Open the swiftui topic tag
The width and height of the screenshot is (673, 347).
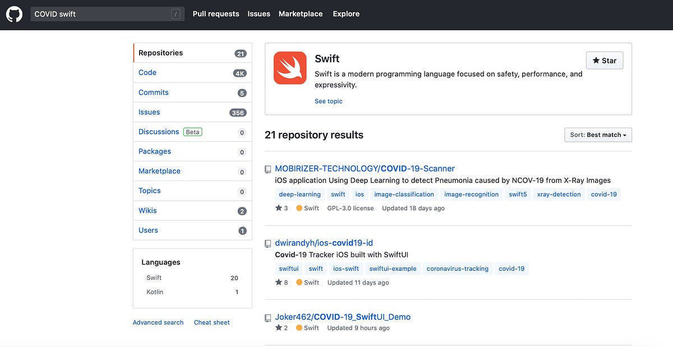[x=288, y=269]
